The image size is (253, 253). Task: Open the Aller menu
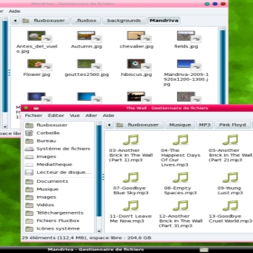pos(91,116)
